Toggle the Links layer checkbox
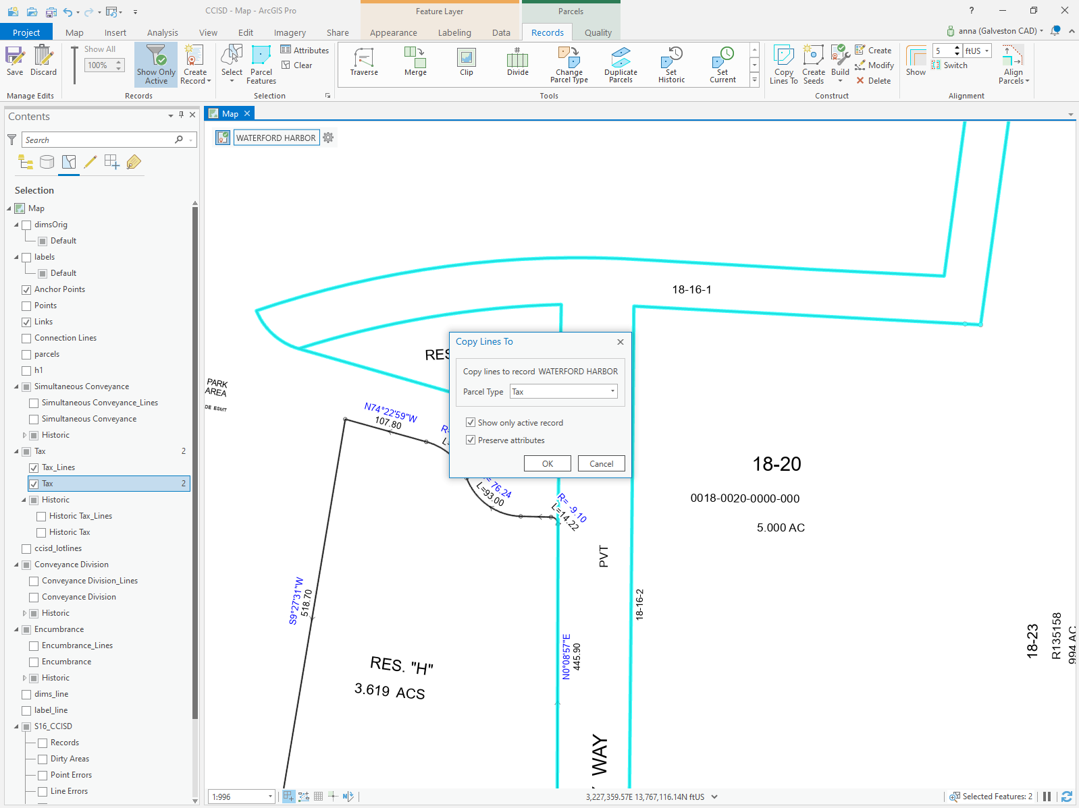Screen dimensions: 1079x808 point(26,322)
